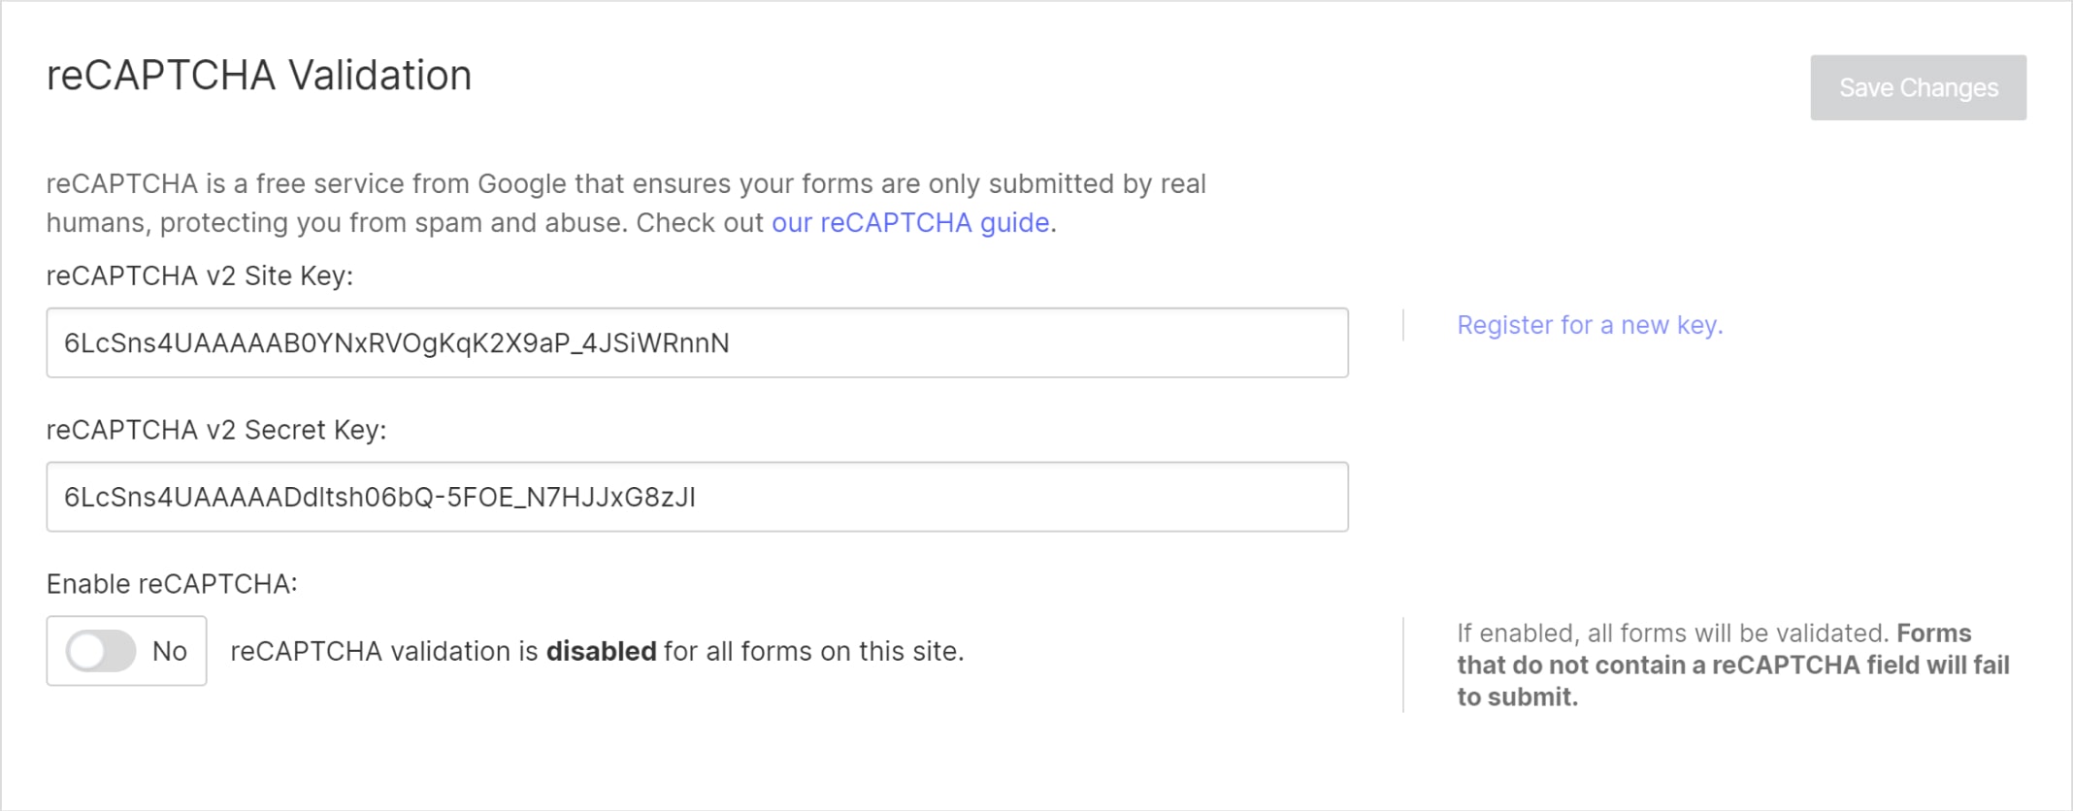Click the Enable reCAPTCHA label
The height and width of the screenshot is (811, 2073).
(x=175, y=583)
